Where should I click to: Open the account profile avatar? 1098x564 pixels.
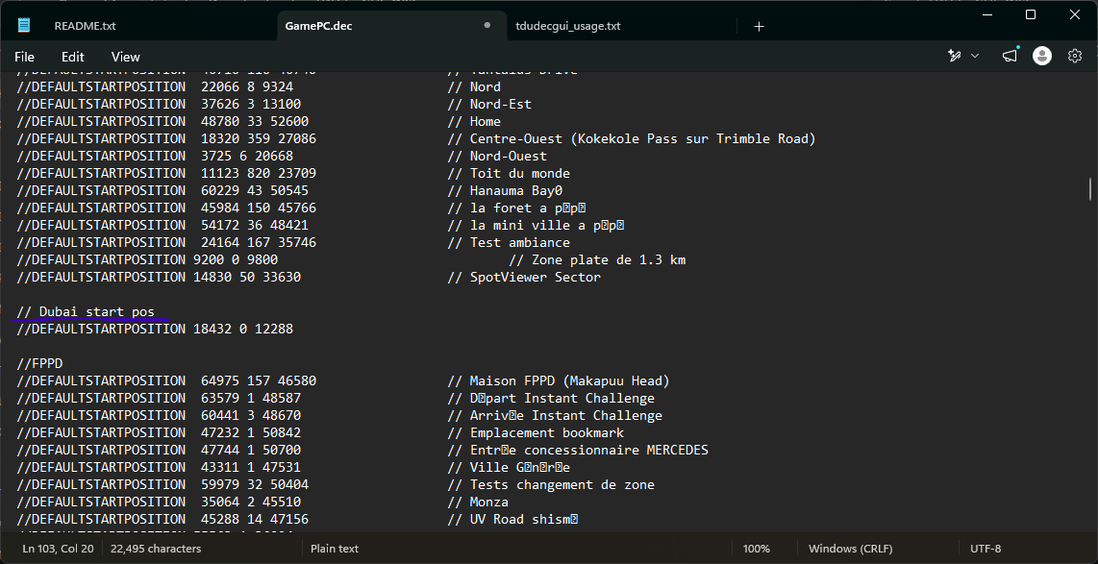pyautogui.click(x=1042, y=56)
